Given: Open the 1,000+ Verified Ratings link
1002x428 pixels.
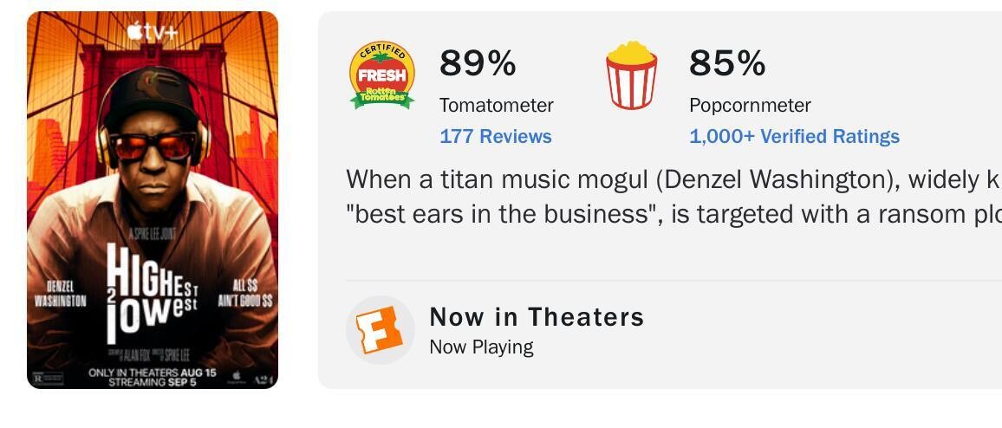Looking at the screenshot, I should pyautogui.click(x=794, y=136).
